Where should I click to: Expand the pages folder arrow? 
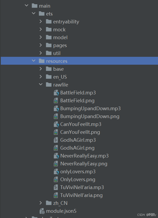tap(41, 45)
